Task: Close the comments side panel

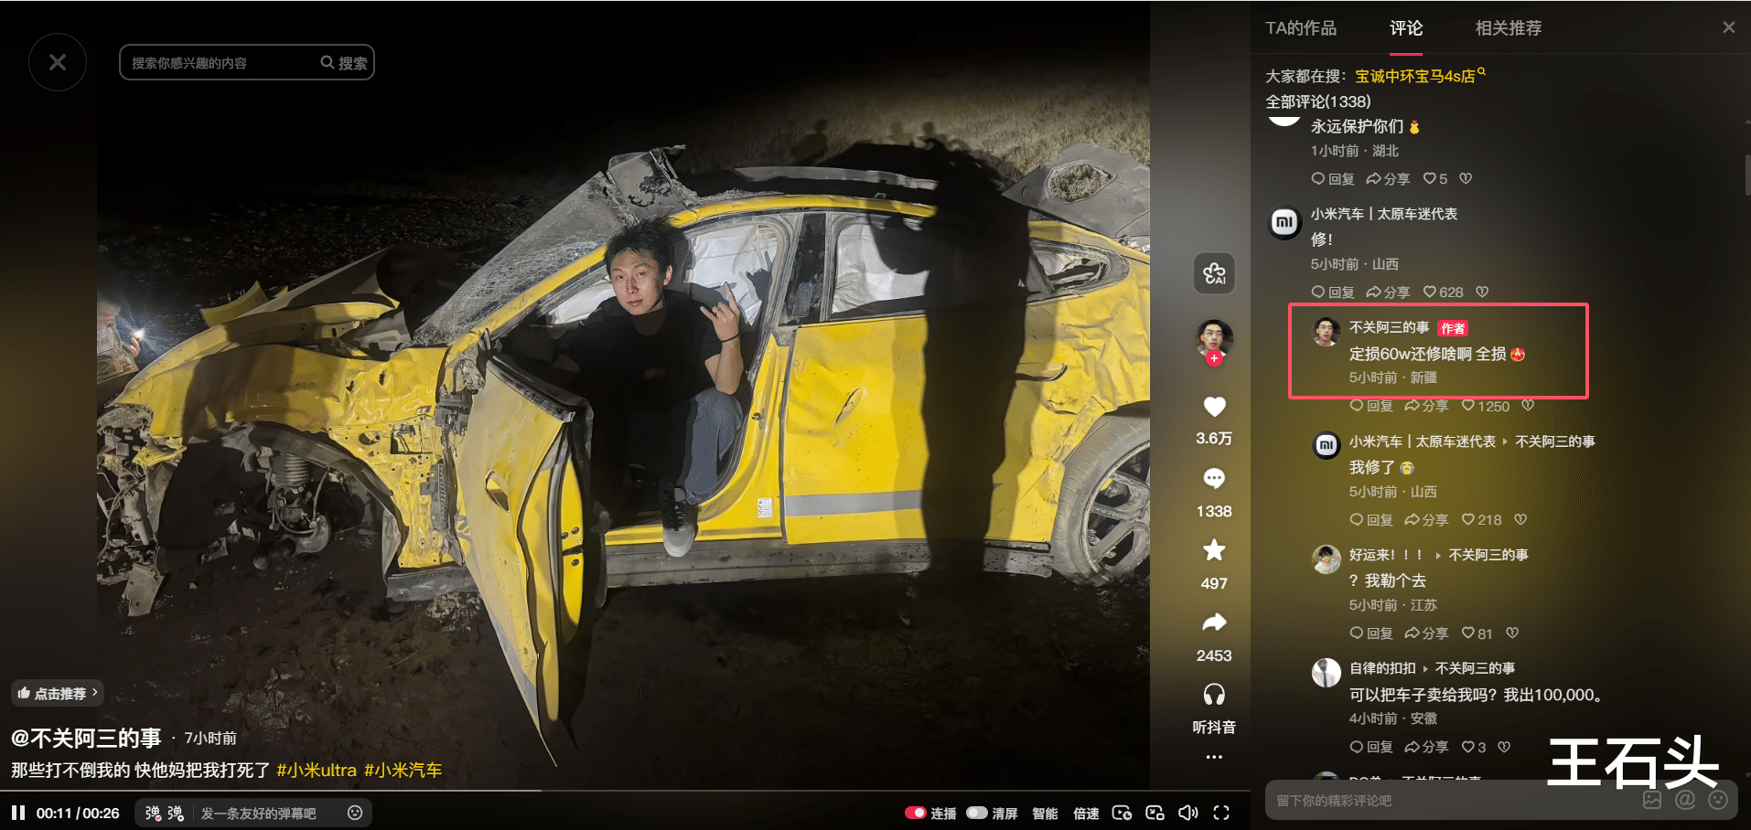Action: point(1728,27)
